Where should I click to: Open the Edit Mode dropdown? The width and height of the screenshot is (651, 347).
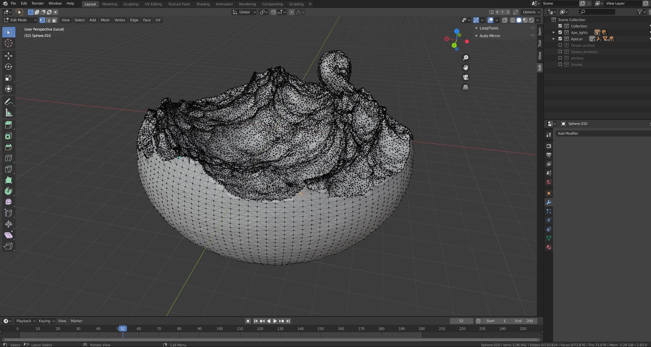pyautogui.click(x=20, y=20)
